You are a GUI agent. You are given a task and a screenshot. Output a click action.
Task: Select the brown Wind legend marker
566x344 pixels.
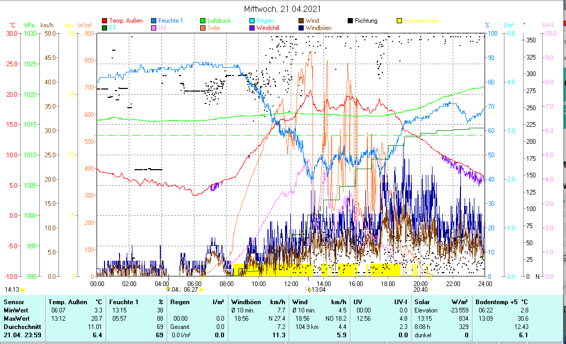(x=301, y=21)
